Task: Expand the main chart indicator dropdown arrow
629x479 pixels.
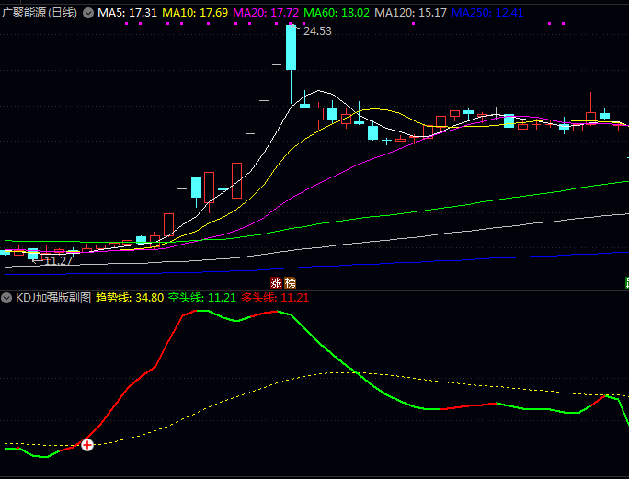Action: [x=88, y=13]
